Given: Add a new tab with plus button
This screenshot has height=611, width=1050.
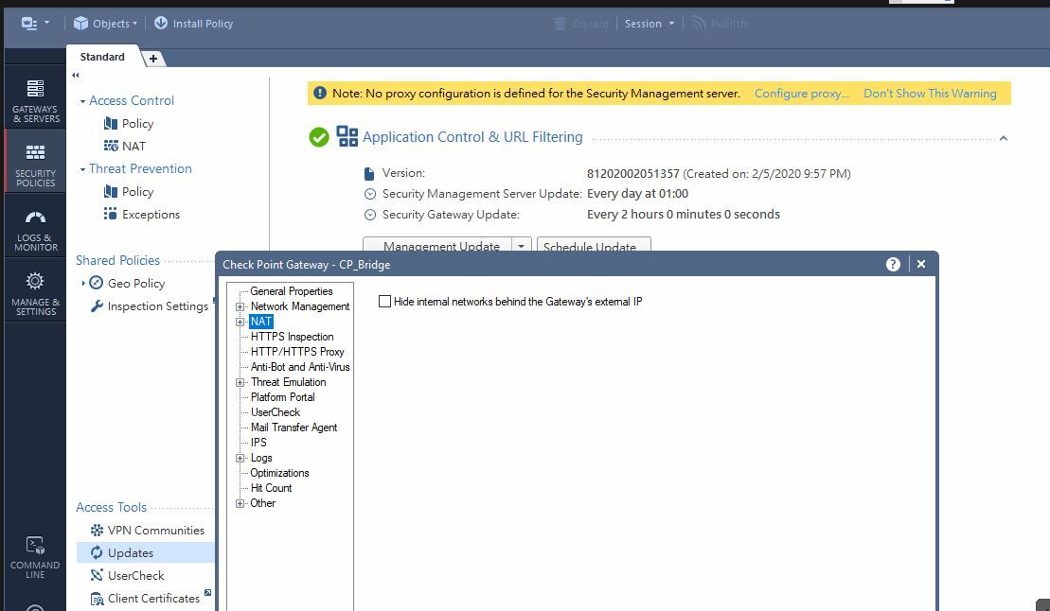Looking at the screenshot, I should (x=152, y=59).
